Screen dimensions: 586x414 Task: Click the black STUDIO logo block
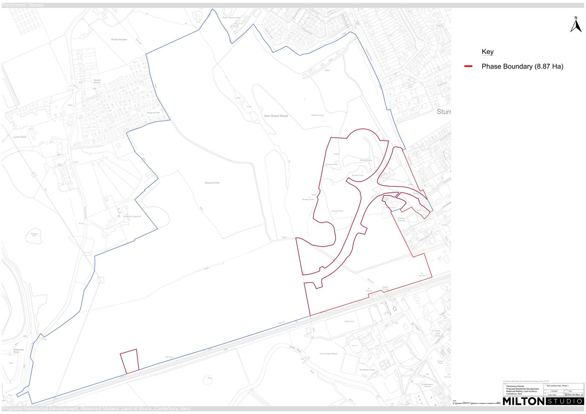coord(565,402)
